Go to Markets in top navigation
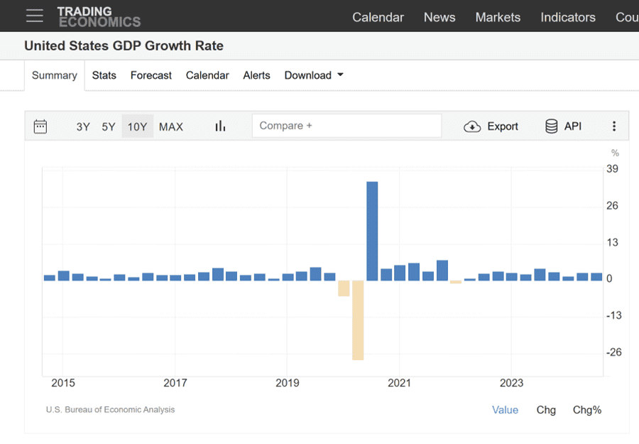 point(498,17)
